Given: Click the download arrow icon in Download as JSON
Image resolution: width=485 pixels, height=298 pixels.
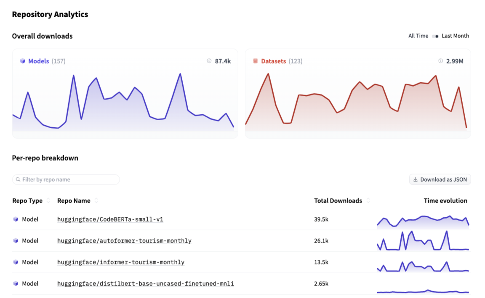Looking at the screenshot, I should coord(416,179).
